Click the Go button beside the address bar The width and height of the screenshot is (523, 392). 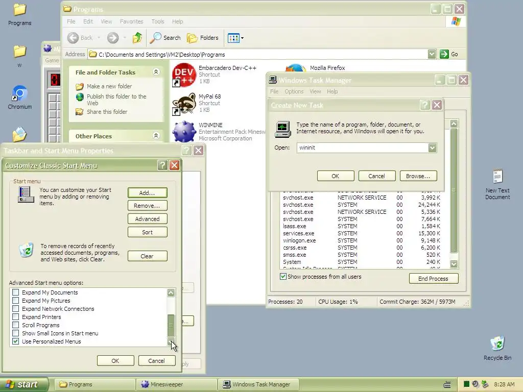coord(449,54)
